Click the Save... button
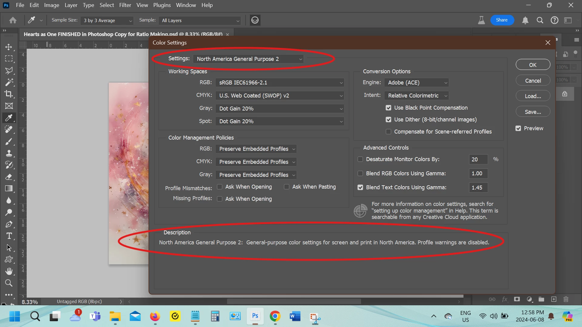 pos(533,112)
